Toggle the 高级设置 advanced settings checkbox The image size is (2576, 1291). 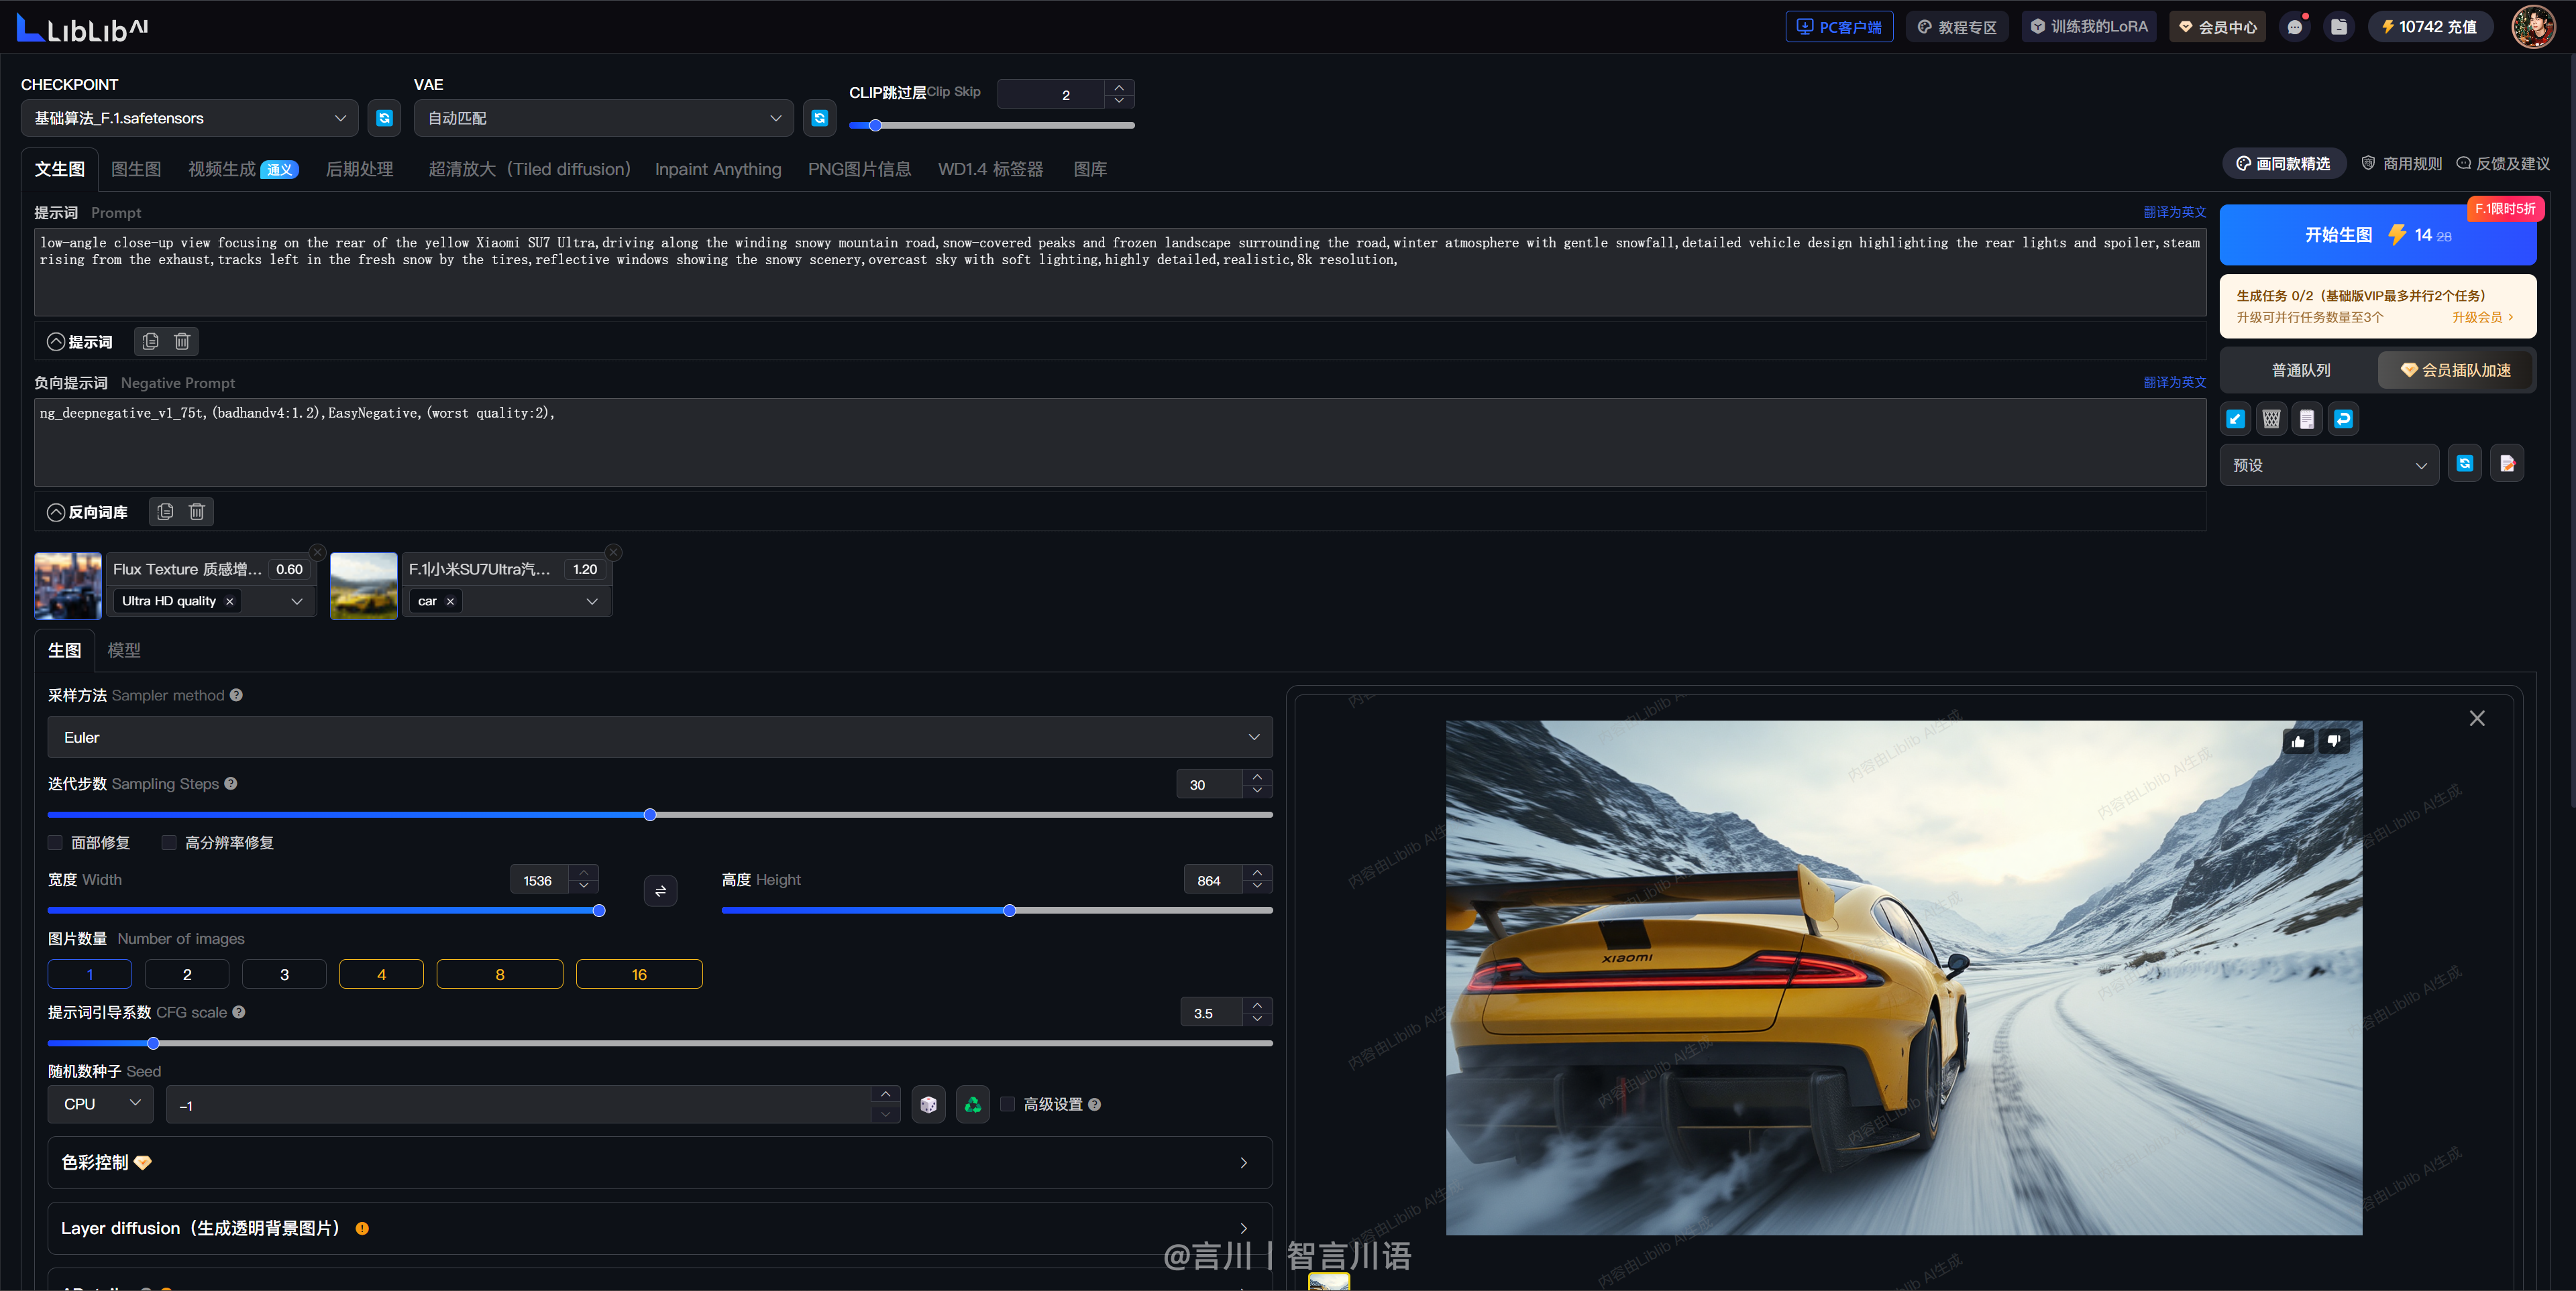pyautogui.click(x=1008, y=1104)
